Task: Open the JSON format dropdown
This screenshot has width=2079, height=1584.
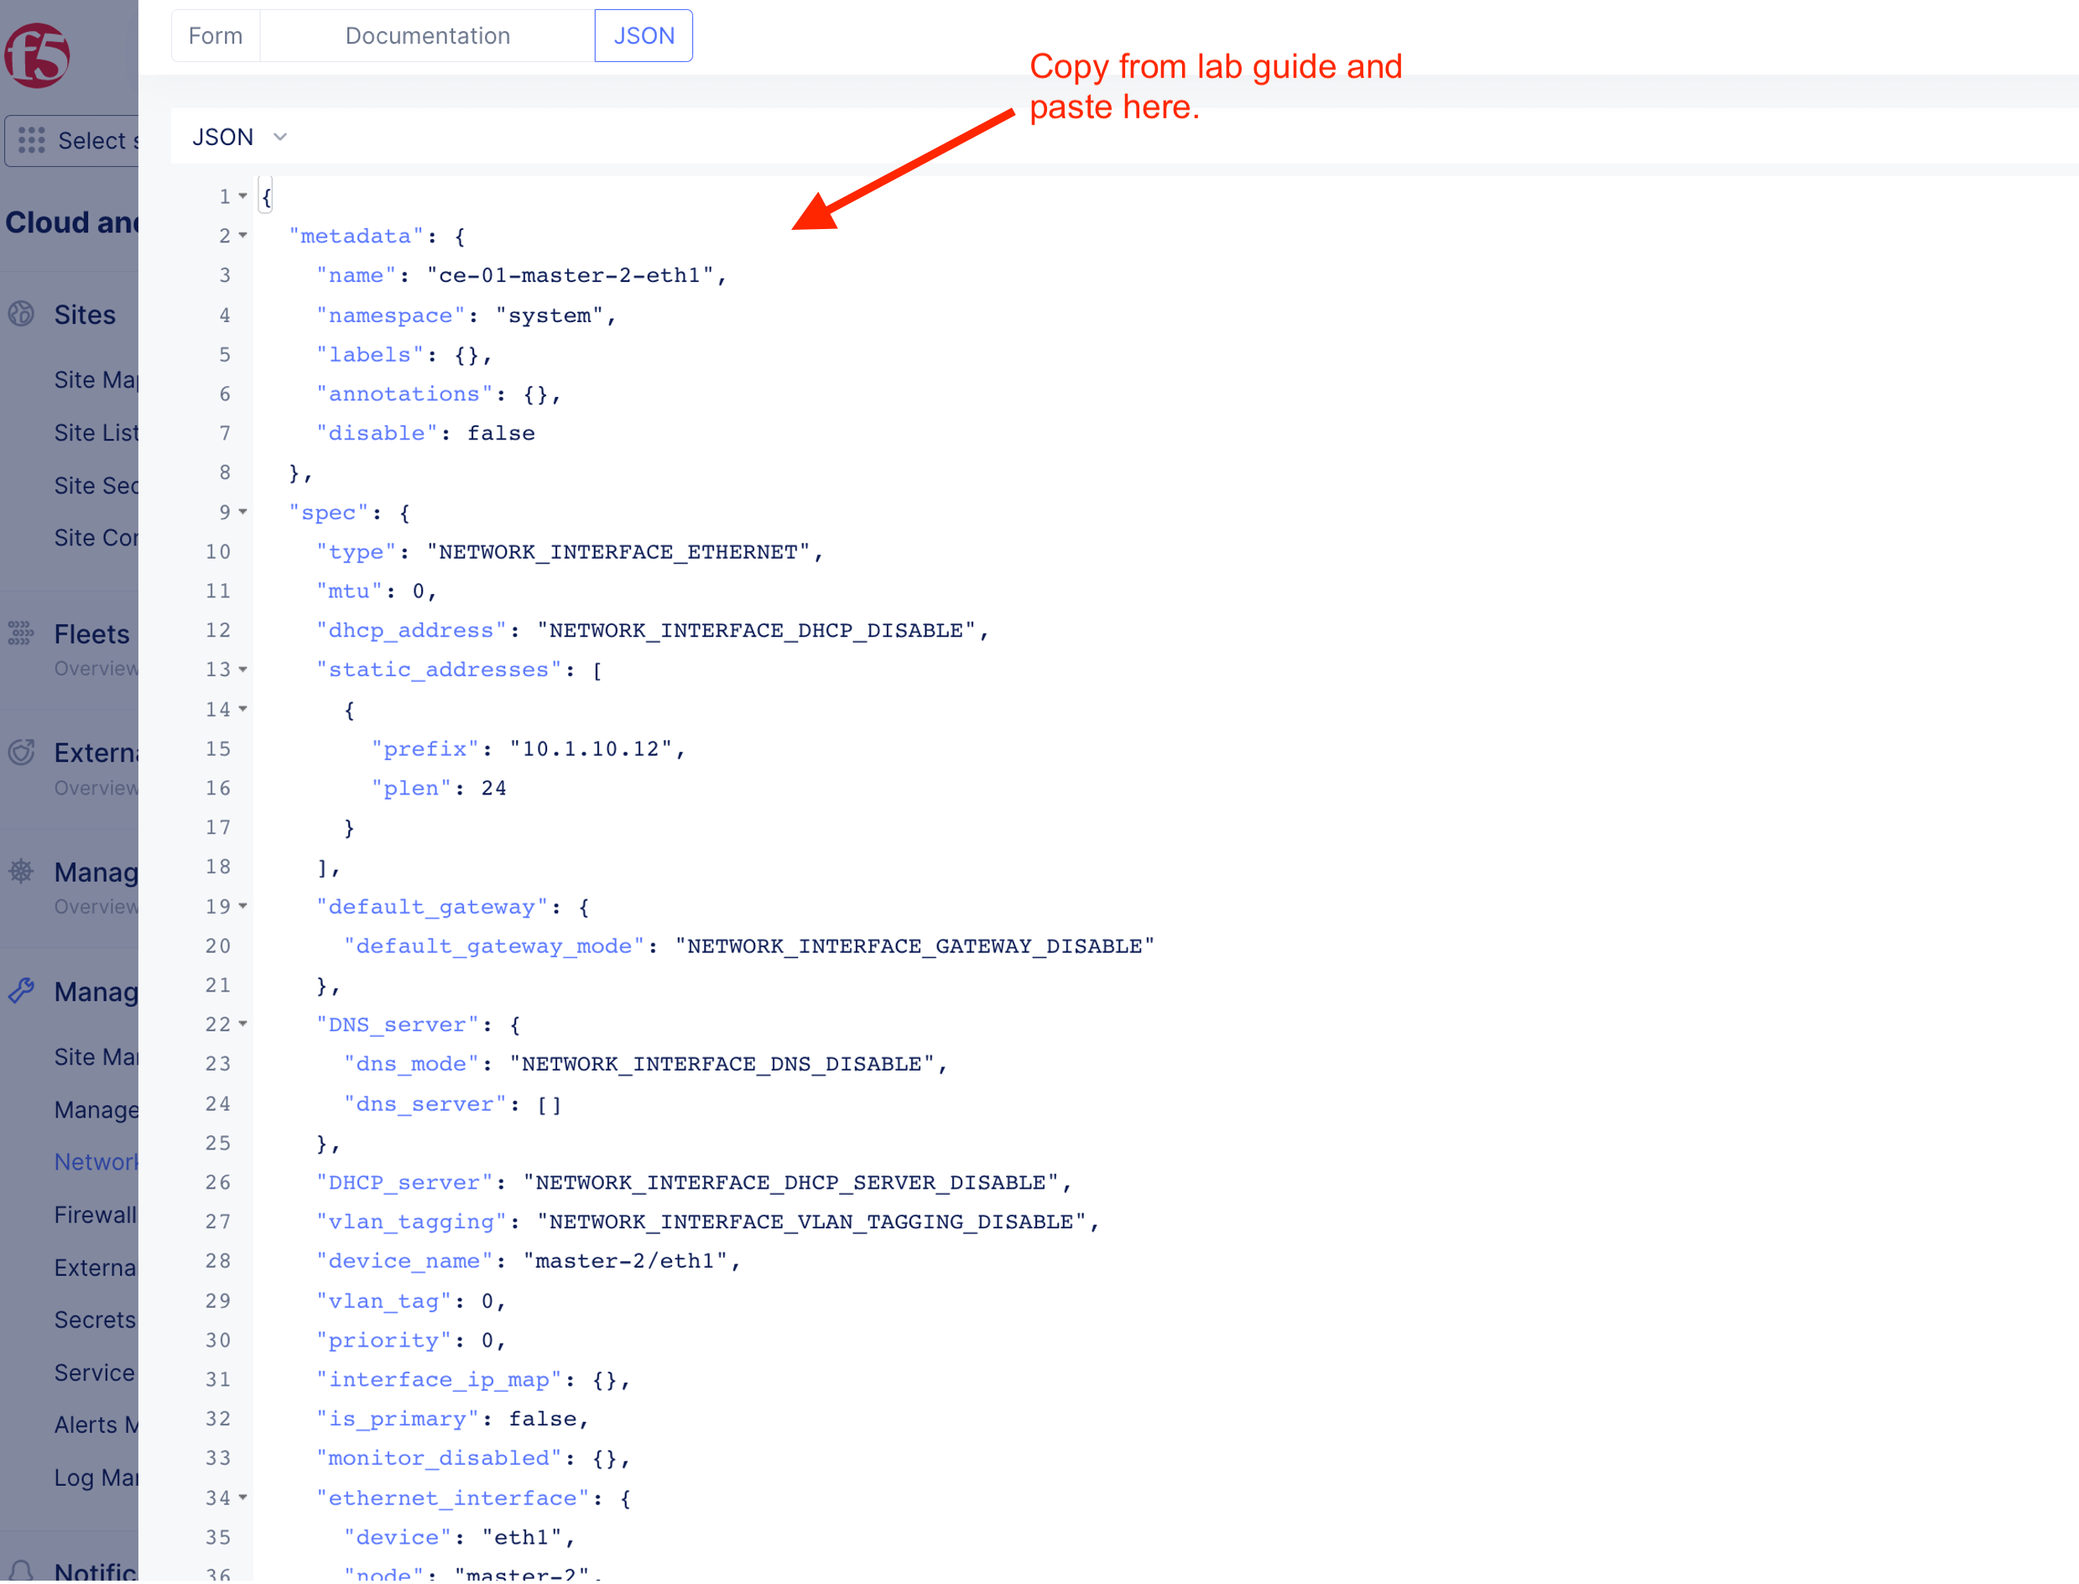Action: pos(239,138)
